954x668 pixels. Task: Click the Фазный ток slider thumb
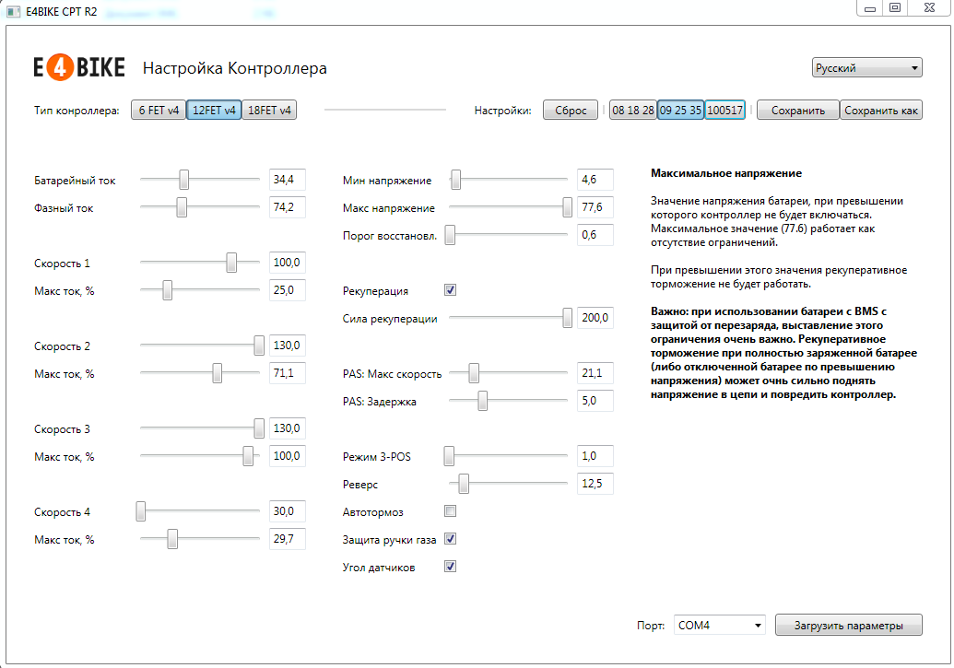point(182,206)
